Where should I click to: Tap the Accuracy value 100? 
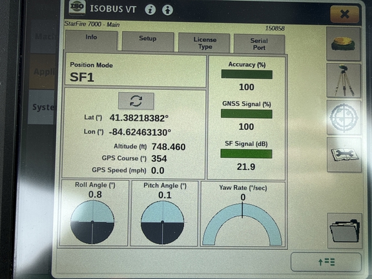click(x=247, y=87)
